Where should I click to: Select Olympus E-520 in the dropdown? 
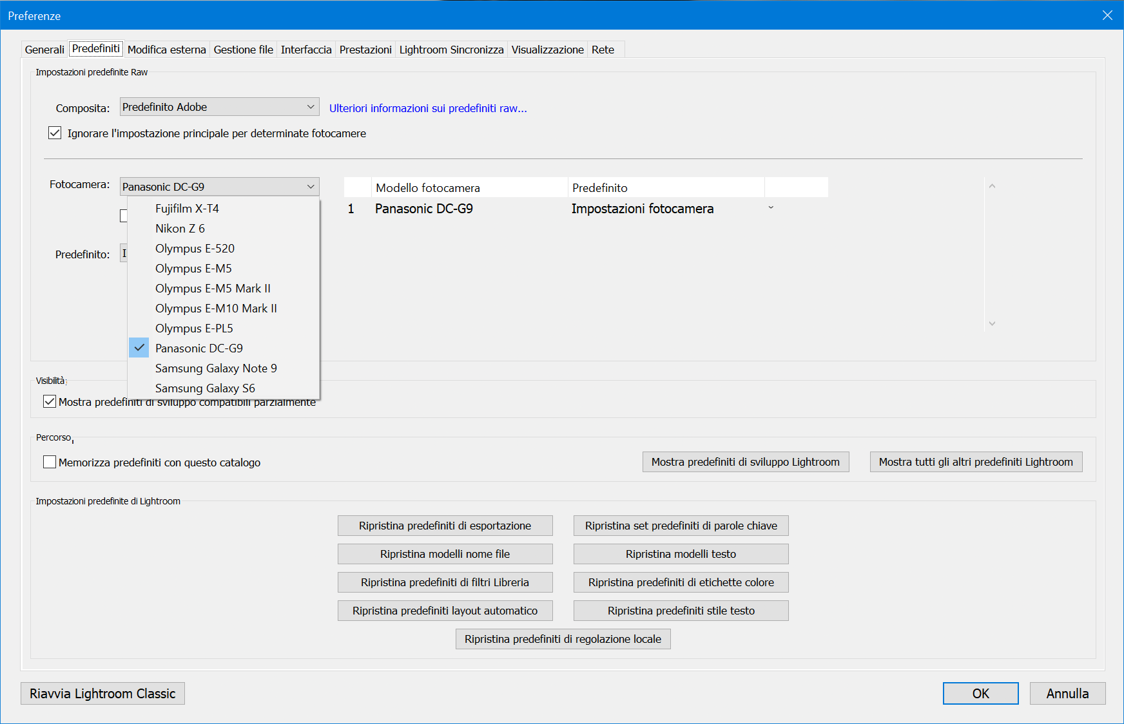point(224,249)
